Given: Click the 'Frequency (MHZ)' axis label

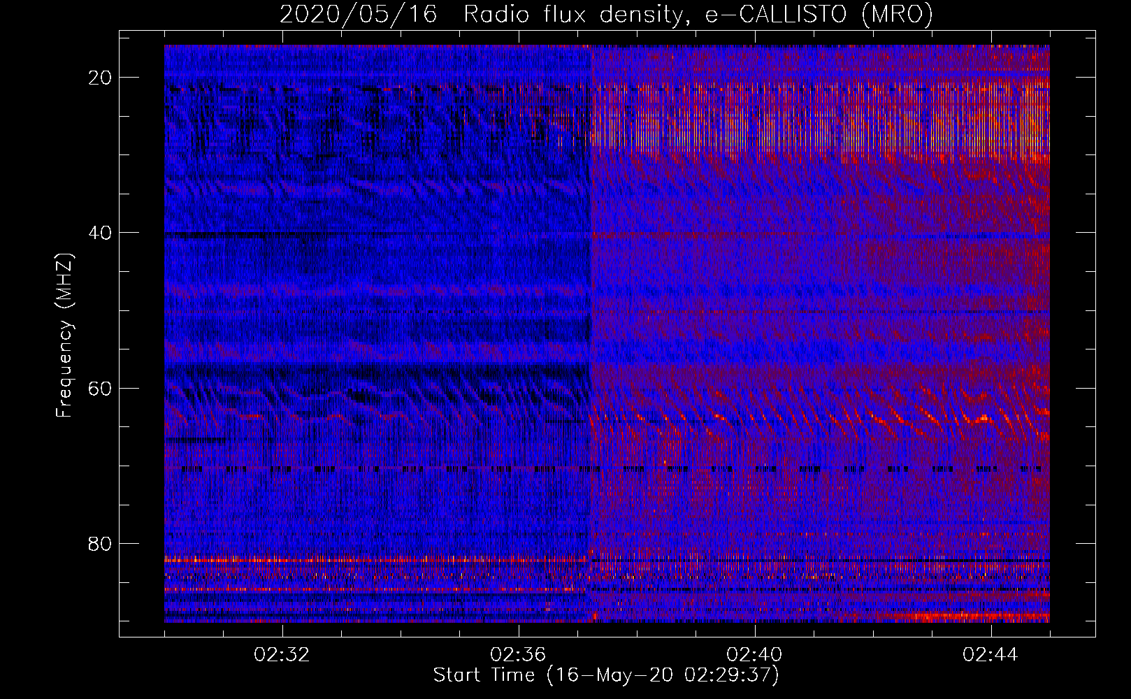Looking at the screenshot, I should [x=64, y=336].
